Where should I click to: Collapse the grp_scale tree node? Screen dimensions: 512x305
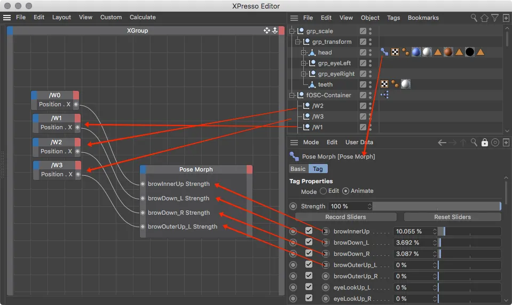[292, 31]
